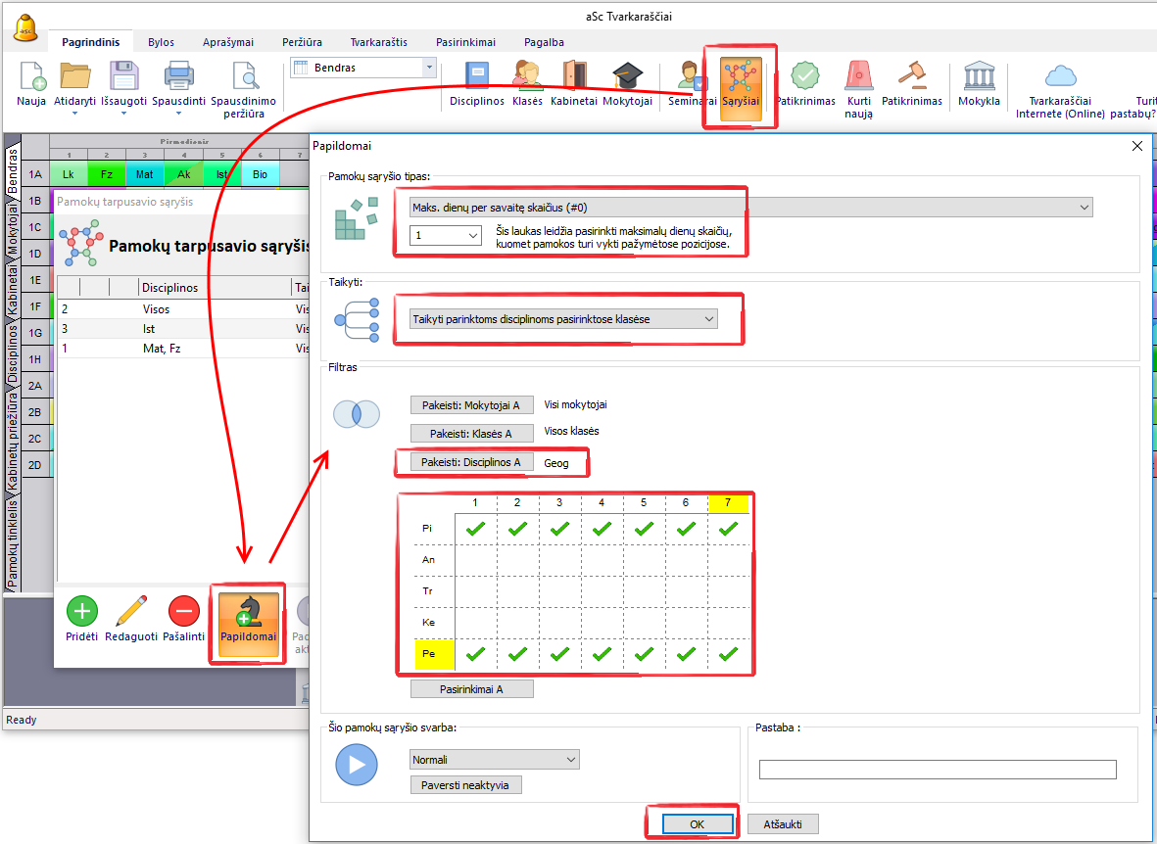Click the Mokykla building icon

tap(979, 77)
